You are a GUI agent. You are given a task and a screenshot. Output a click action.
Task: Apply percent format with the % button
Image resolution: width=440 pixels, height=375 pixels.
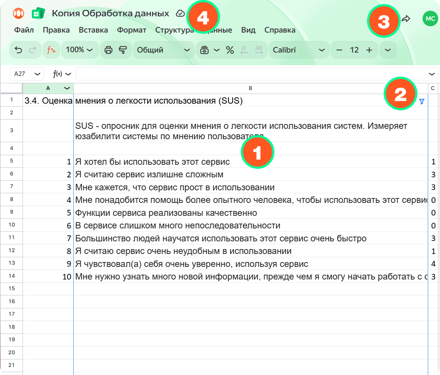[x=230, y=50]
